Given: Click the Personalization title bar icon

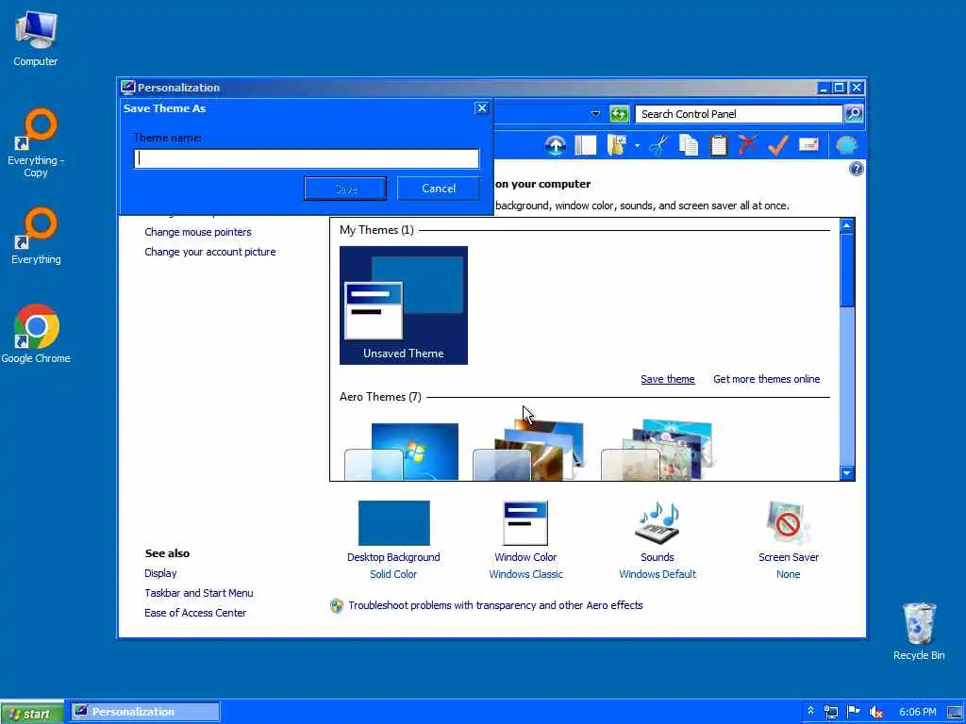Looking at the screenshot, I should click(x=128, y=87).
